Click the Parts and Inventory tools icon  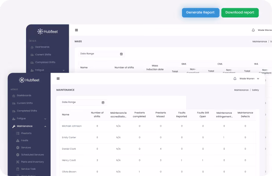point(18,162)
